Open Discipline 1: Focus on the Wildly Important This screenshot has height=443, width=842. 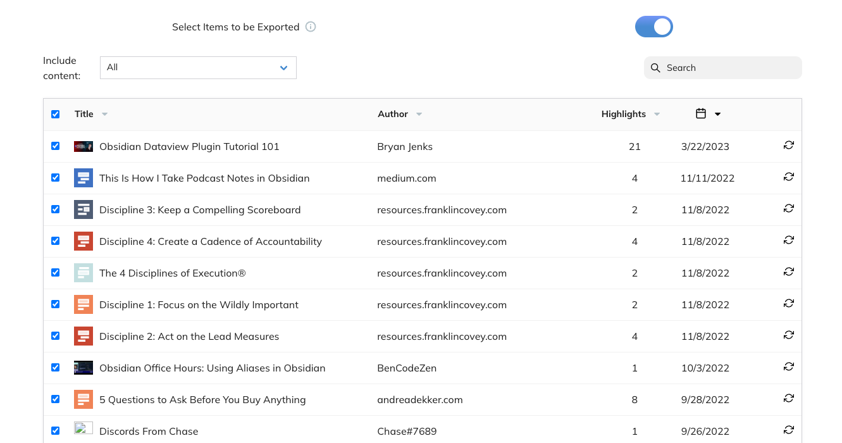(x=199, y=304)
